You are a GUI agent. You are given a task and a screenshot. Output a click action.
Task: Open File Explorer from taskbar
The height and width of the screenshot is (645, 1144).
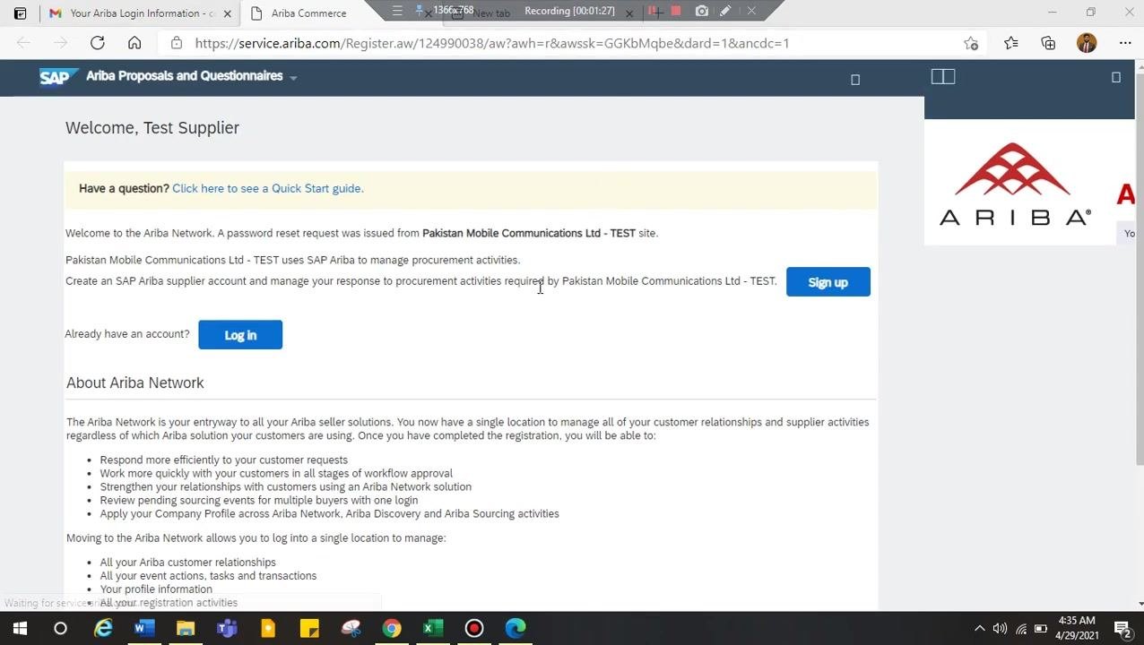(186, 628)
